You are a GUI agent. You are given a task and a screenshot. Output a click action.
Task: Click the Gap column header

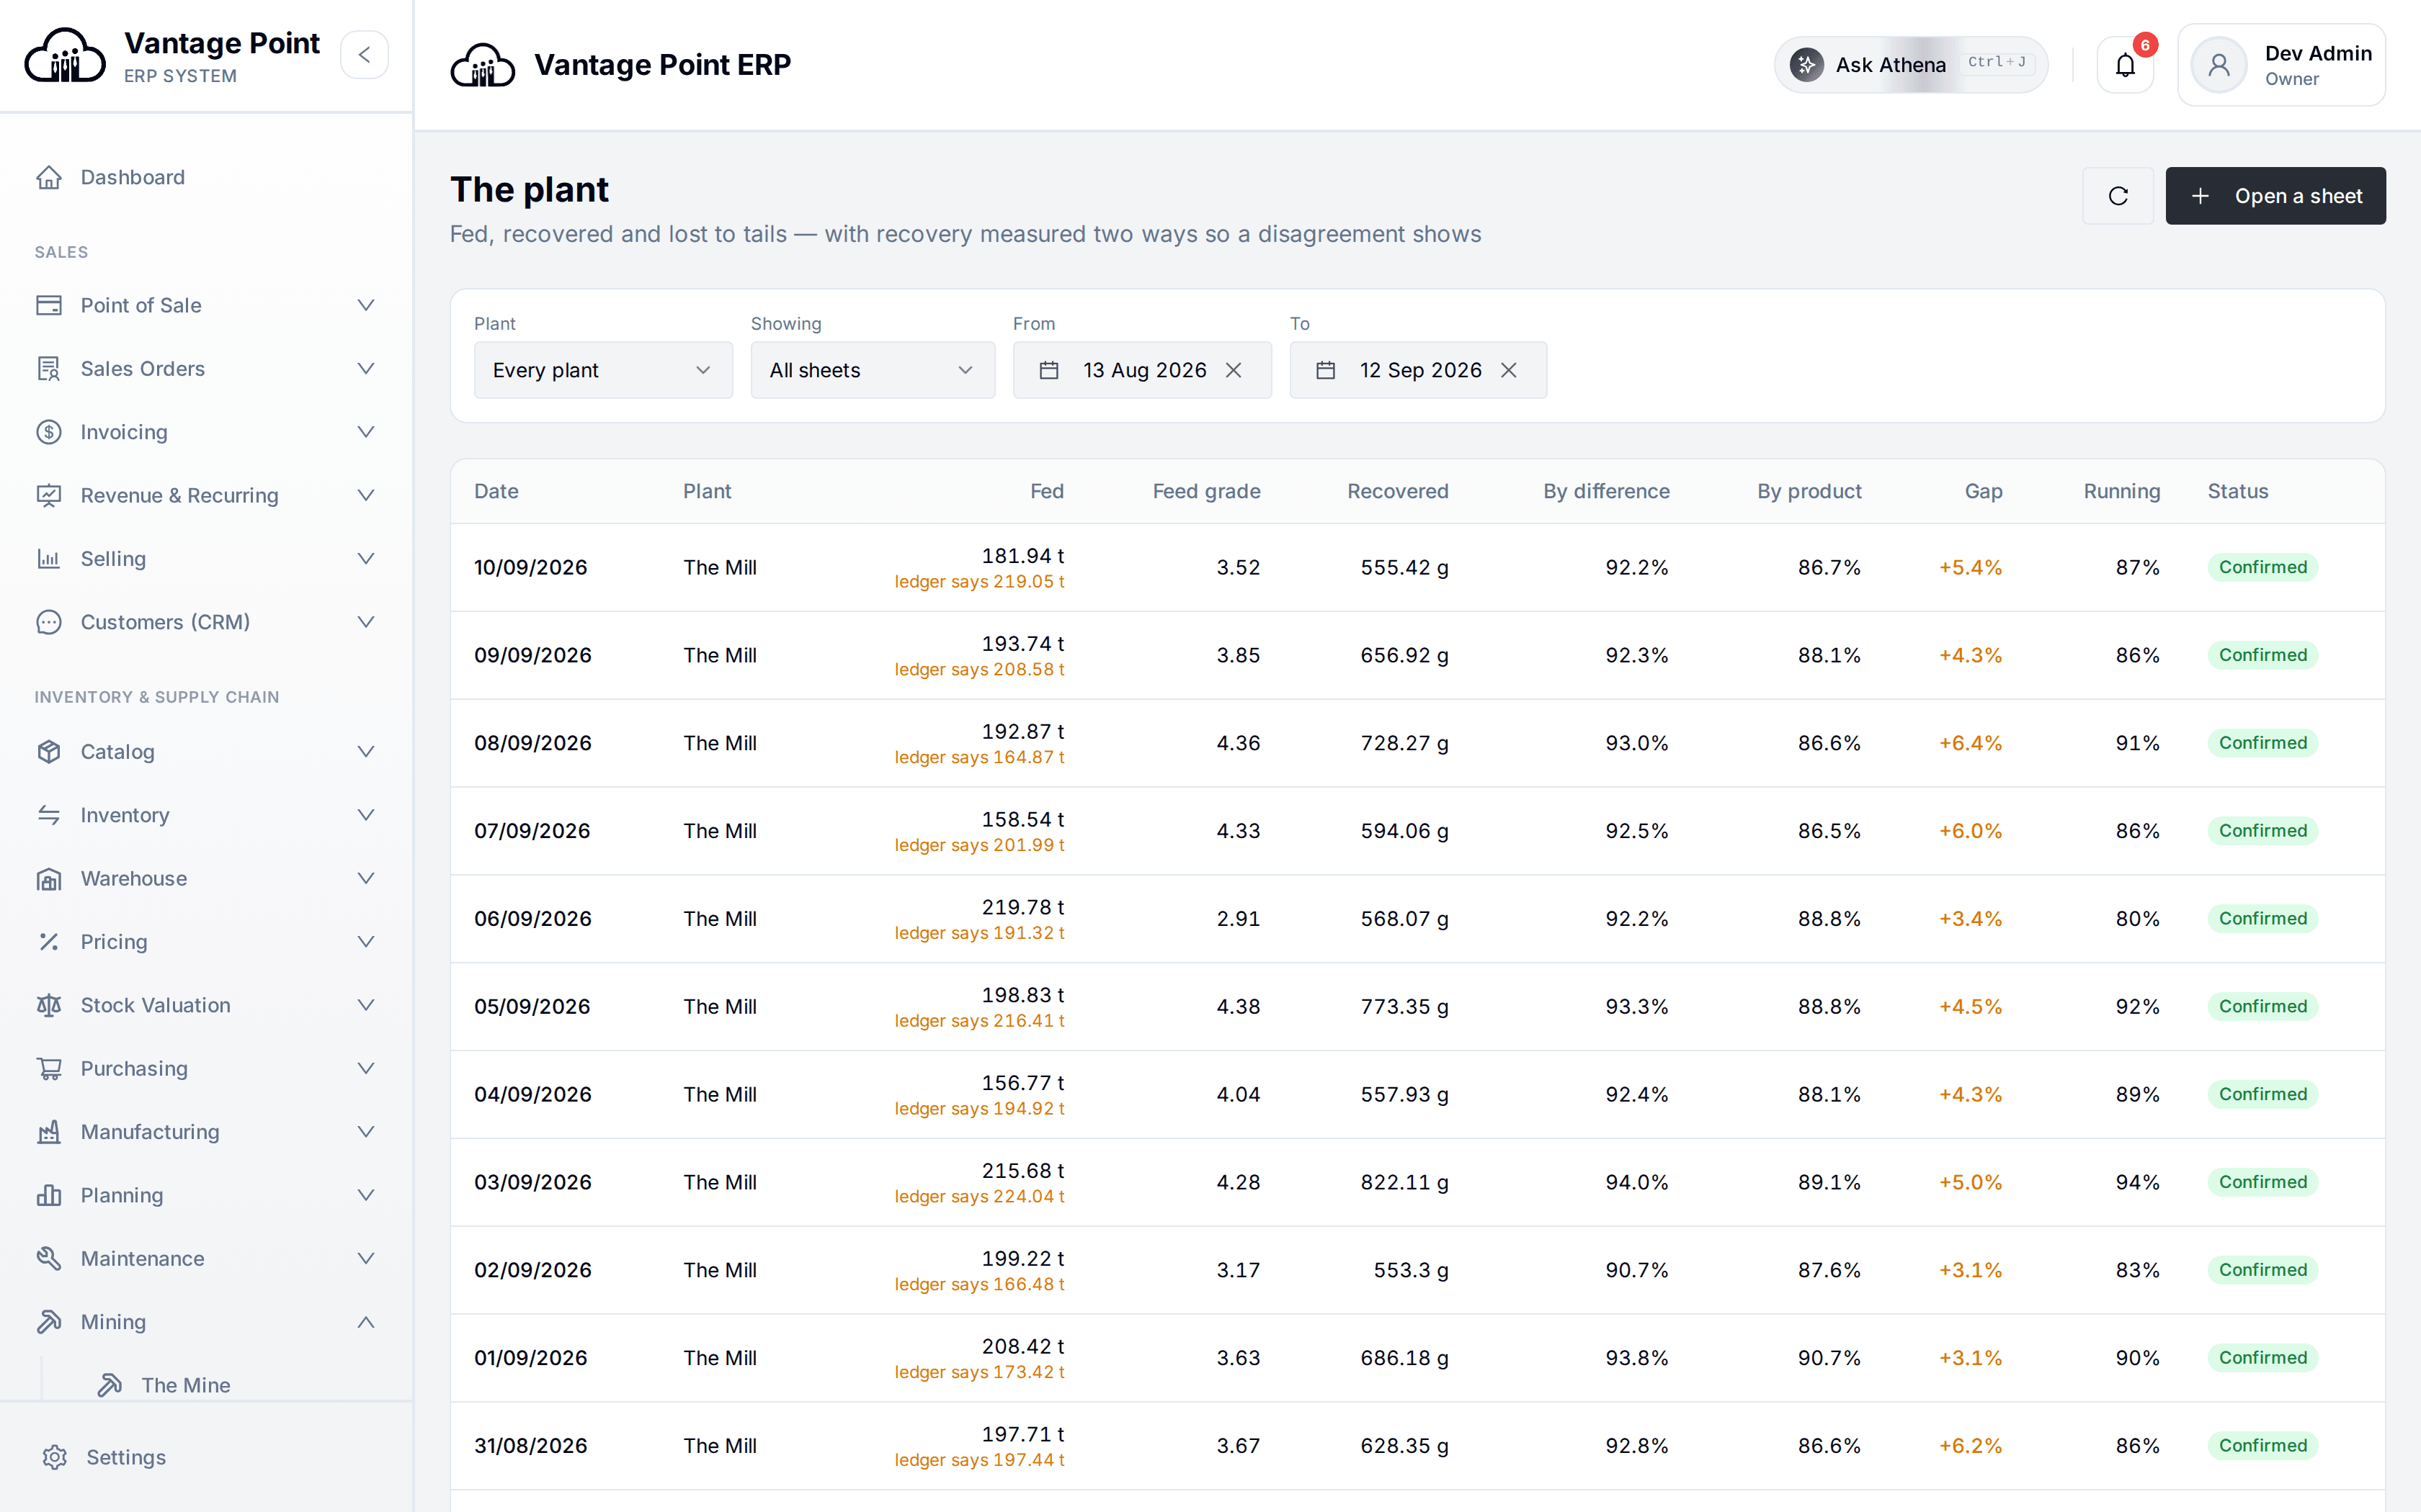tap(1983, 491)
